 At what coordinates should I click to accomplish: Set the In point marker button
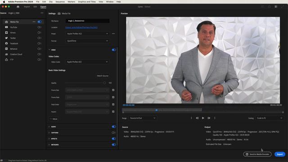coord(191,118)
